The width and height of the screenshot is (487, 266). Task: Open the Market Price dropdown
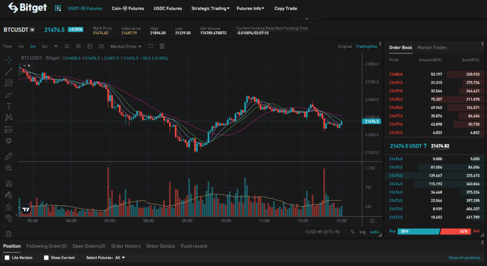pyautogui.click(x=126, y=47)
